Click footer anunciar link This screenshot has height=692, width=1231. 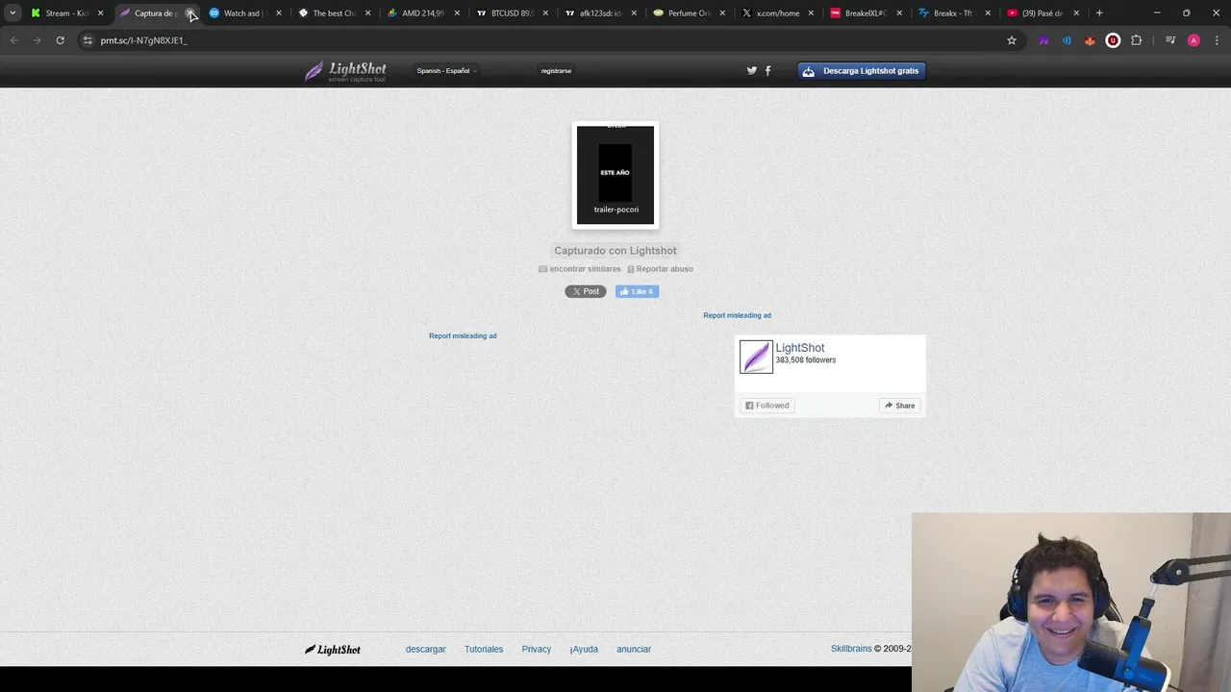(634, 650)
